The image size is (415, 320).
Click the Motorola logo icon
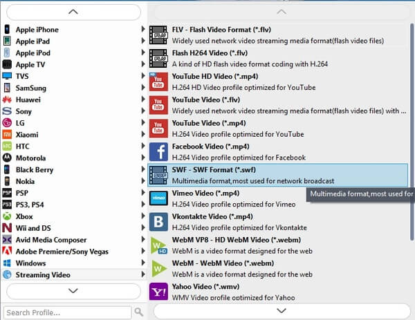7,158
